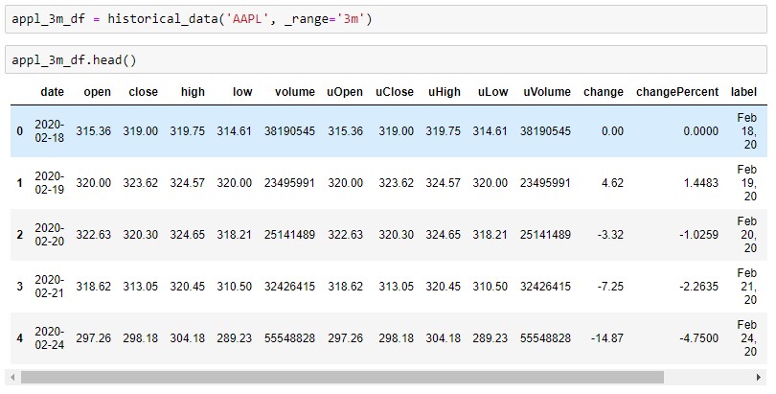Click the -2.2635 changePercent value

[x=698, y=286]
